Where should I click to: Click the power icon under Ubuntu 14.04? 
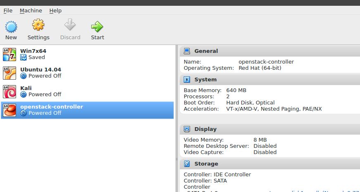(x=24, y=76)
